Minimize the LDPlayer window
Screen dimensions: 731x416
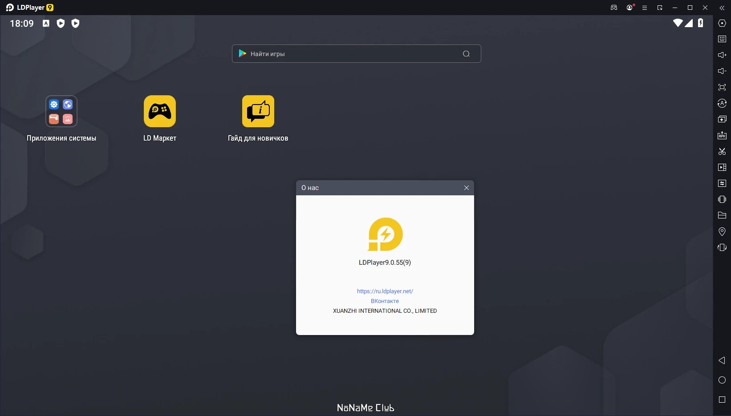[675, 8]
